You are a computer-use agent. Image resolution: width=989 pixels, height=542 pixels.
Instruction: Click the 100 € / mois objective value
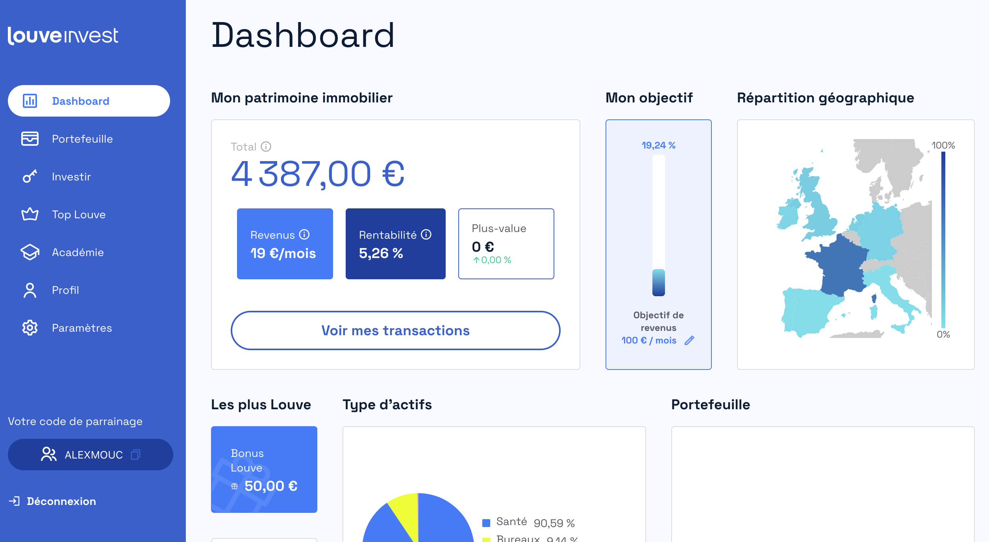pyautogui.click(x=649, y=340)
